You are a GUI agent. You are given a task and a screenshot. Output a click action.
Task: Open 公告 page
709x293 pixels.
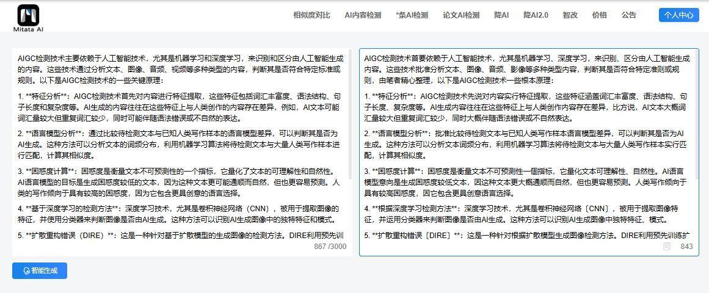[628, 15]
